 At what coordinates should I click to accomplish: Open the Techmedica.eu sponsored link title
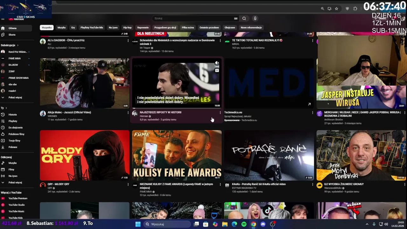tap(233, 113)
